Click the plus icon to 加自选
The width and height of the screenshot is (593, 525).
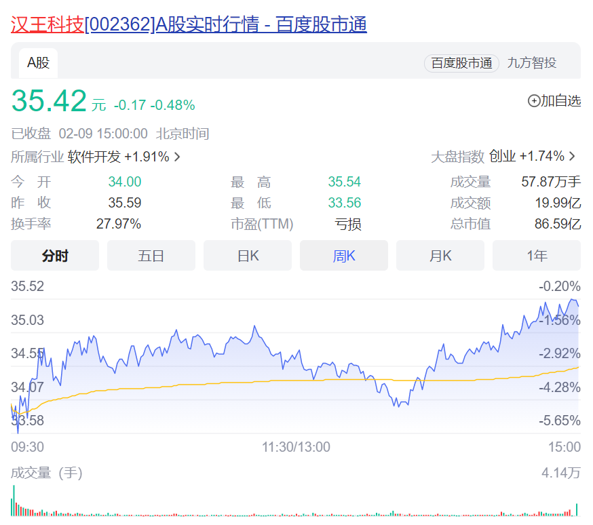(x=534, y=101)
